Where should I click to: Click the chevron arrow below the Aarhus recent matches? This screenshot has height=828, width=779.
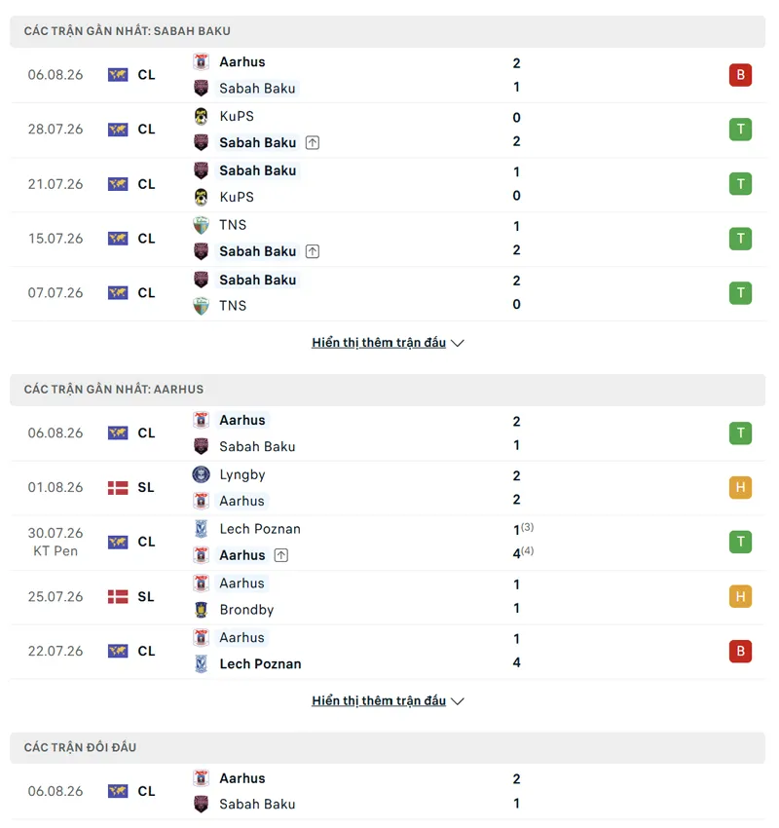458,701
